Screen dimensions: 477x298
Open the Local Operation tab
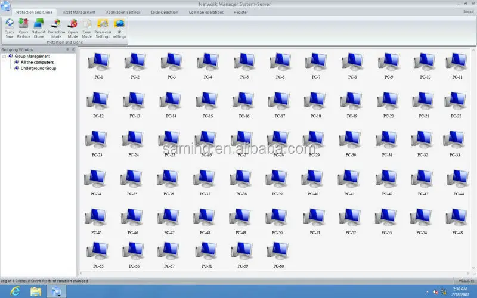coord(163,12)
